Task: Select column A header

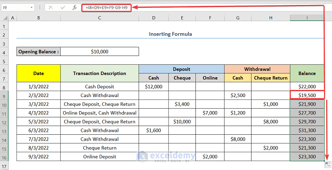Action: (13, 18)
